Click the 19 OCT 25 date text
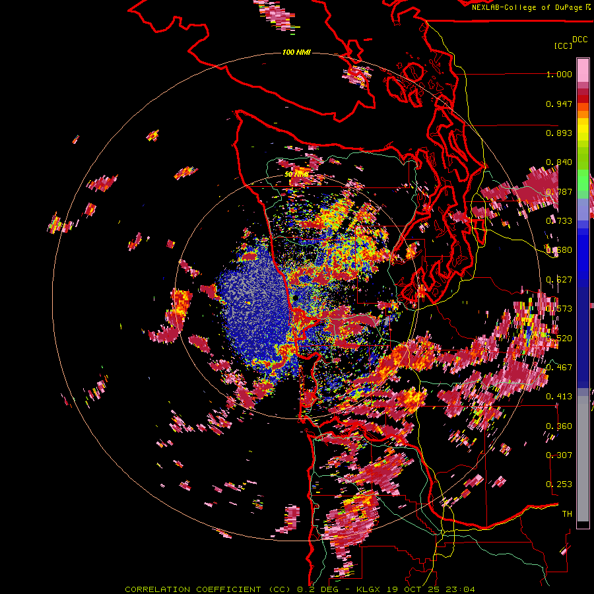This screenshot has width=594, height=594. point(414,589)
